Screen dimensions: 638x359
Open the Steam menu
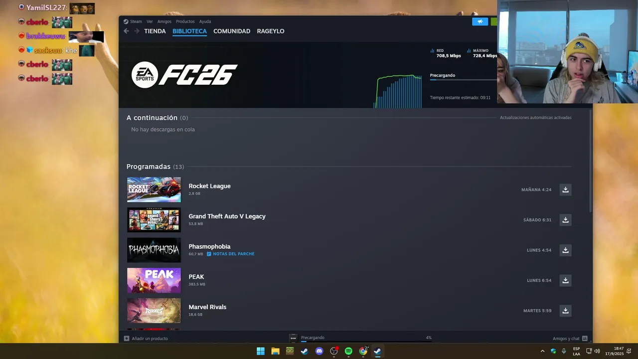click(x=136, y=21)
